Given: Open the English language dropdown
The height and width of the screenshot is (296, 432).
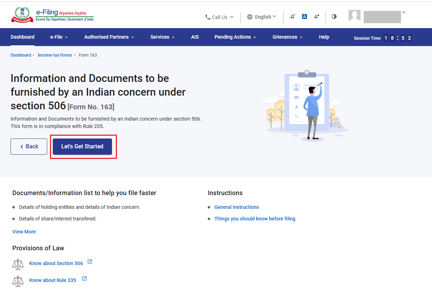Looking at the screenshot, I should pos(262,17).
